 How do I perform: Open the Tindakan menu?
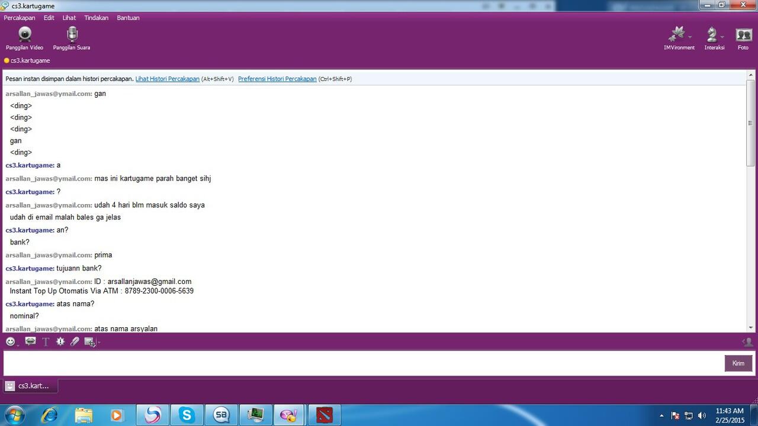[97, 18]
